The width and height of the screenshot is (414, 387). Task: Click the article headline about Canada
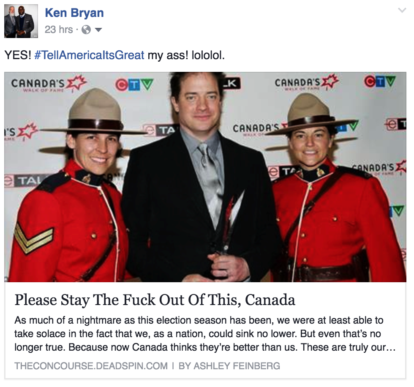(155, 300)
